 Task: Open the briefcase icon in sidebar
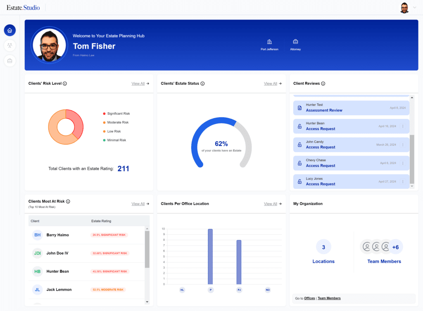tap(10, 61)
